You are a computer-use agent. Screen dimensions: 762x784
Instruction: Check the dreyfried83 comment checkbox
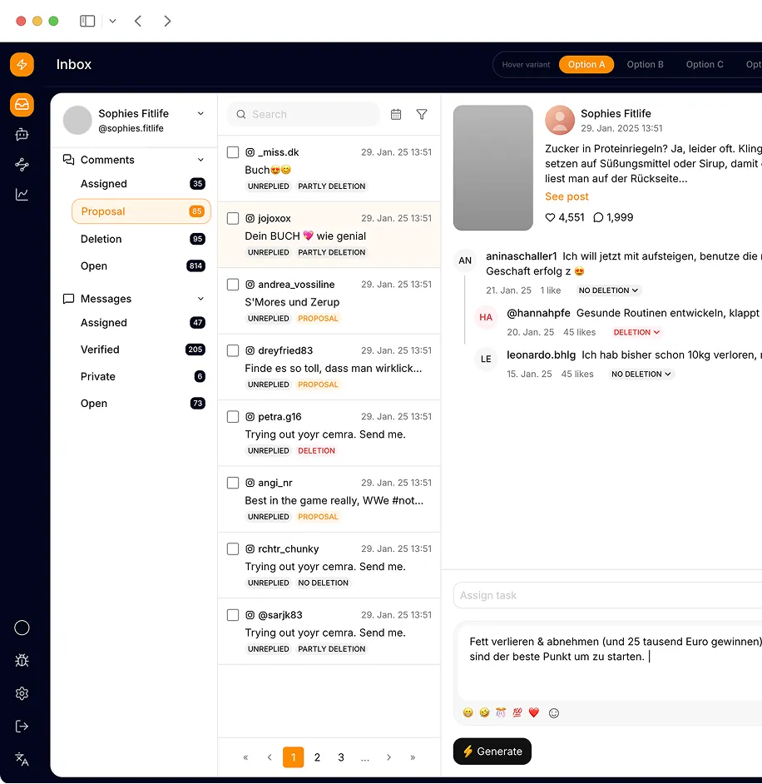pyautogui.click(x=233, y=350)
